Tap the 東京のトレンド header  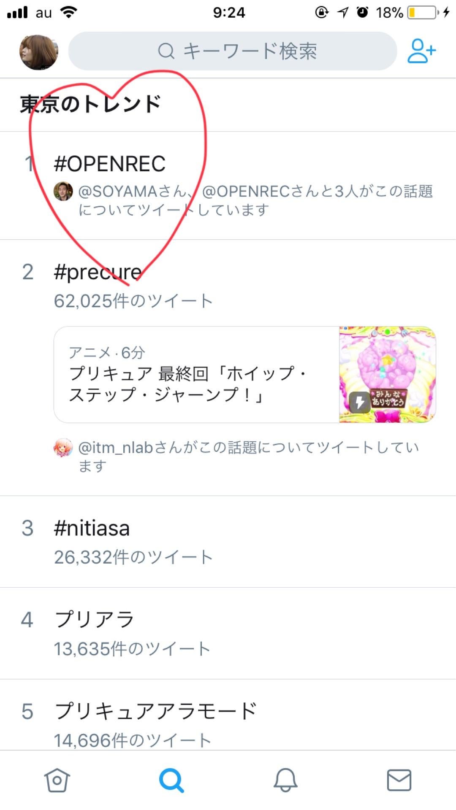click(x=90, y=104)
